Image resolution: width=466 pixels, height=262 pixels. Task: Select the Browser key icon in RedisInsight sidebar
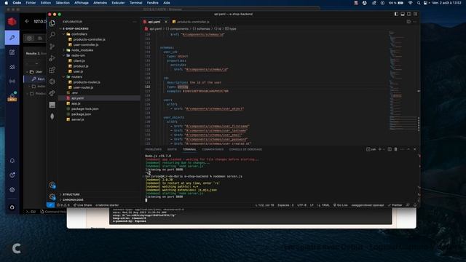coord(12,38)
